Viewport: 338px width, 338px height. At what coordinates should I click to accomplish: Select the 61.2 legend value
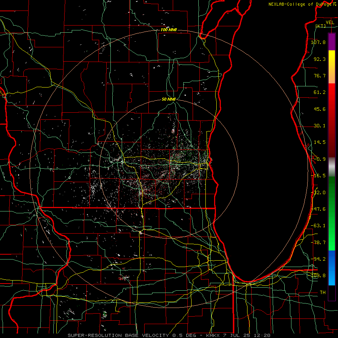[320, 92]
